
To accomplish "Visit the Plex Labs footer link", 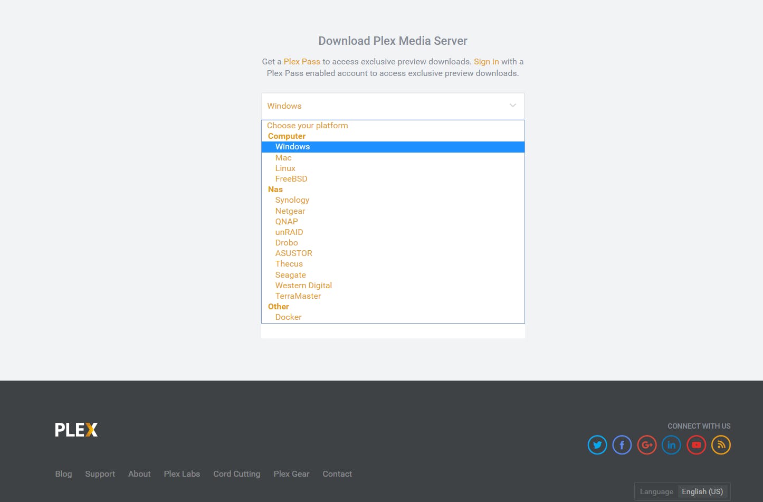I will tap(182, 474).
